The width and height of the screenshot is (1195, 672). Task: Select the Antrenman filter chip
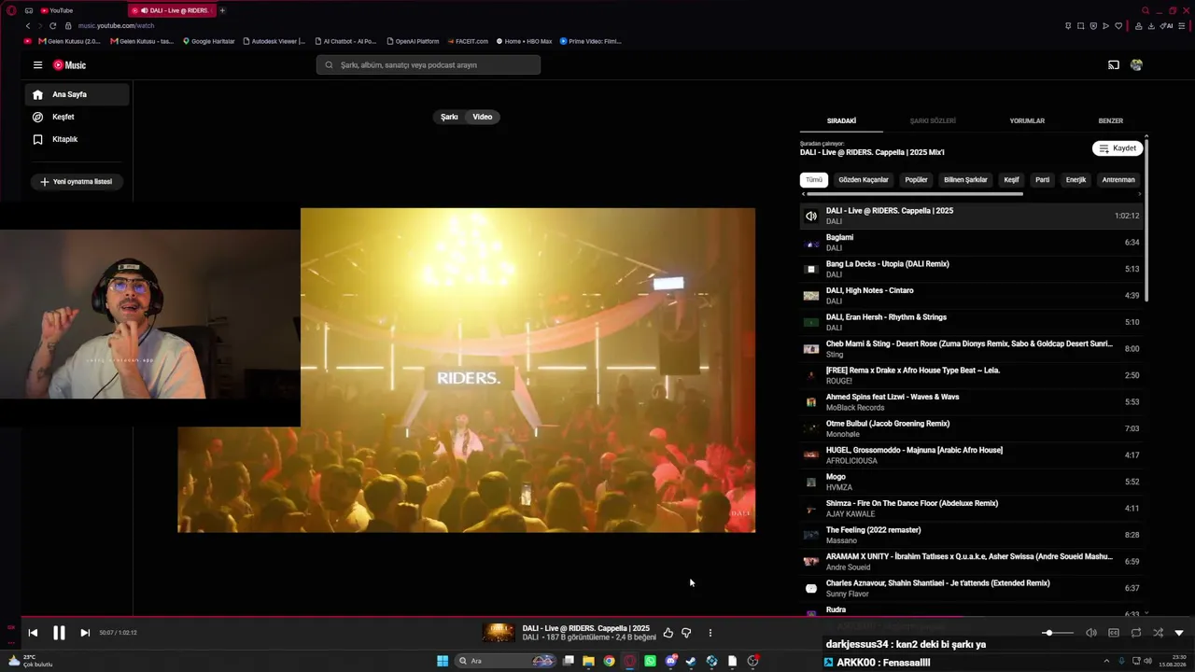tap(1118, 180)
